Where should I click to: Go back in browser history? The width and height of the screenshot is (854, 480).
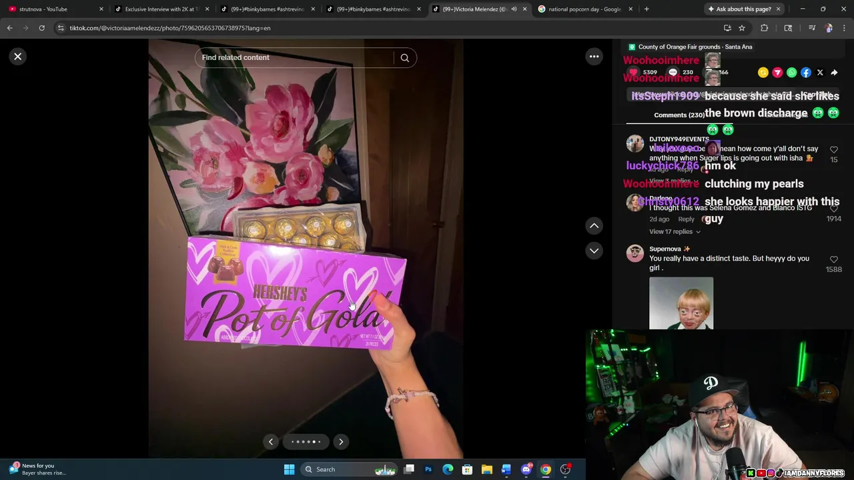click(9, 28)
